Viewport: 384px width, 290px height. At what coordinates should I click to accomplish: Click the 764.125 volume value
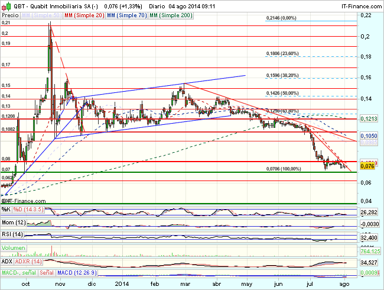pos(370,252)
